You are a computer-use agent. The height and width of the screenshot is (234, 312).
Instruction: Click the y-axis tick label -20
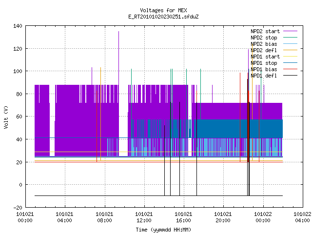click(18, 208)
